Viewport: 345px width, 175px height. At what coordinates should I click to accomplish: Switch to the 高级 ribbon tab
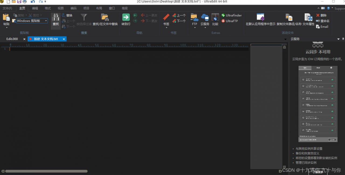coord(125,8)
